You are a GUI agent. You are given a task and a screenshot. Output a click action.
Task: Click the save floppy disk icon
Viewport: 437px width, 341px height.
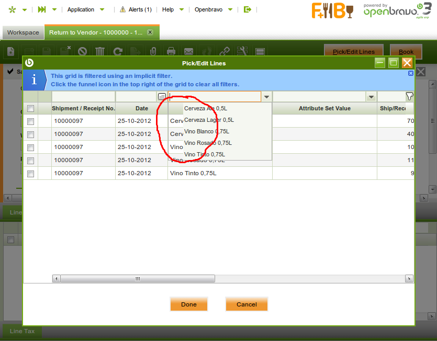47,51
